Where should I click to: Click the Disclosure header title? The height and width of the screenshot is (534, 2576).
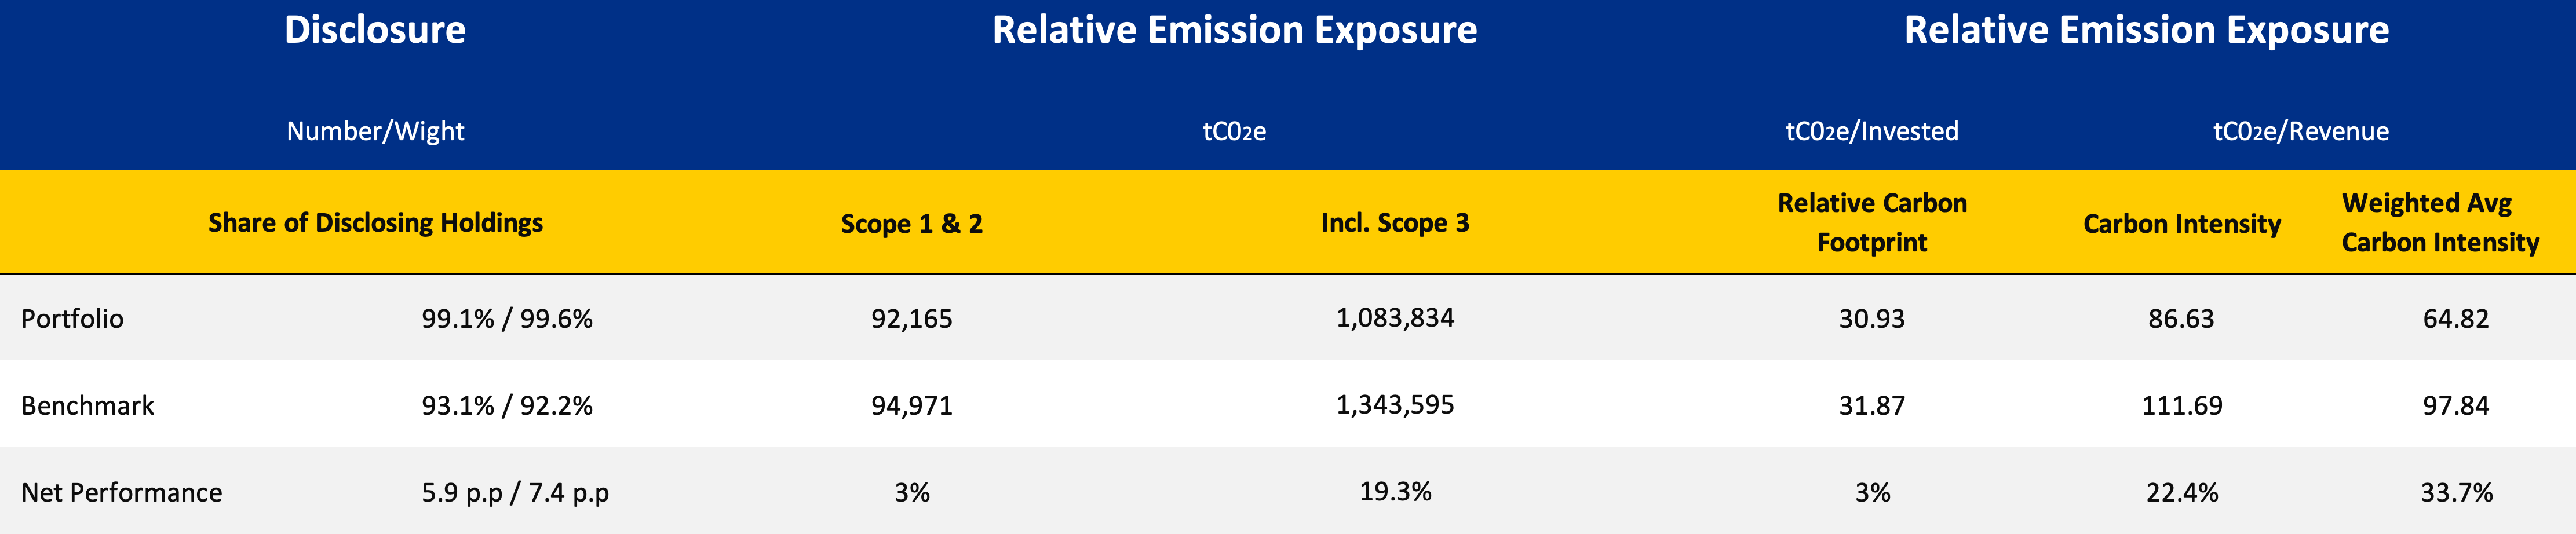(375, 30)
